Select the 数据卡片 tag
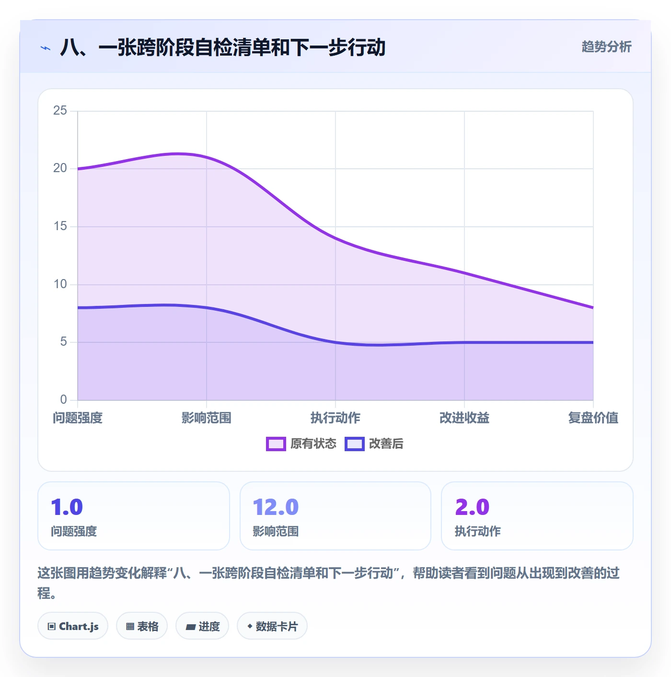This screenshot has width=671, height=677. coord(272,626)
